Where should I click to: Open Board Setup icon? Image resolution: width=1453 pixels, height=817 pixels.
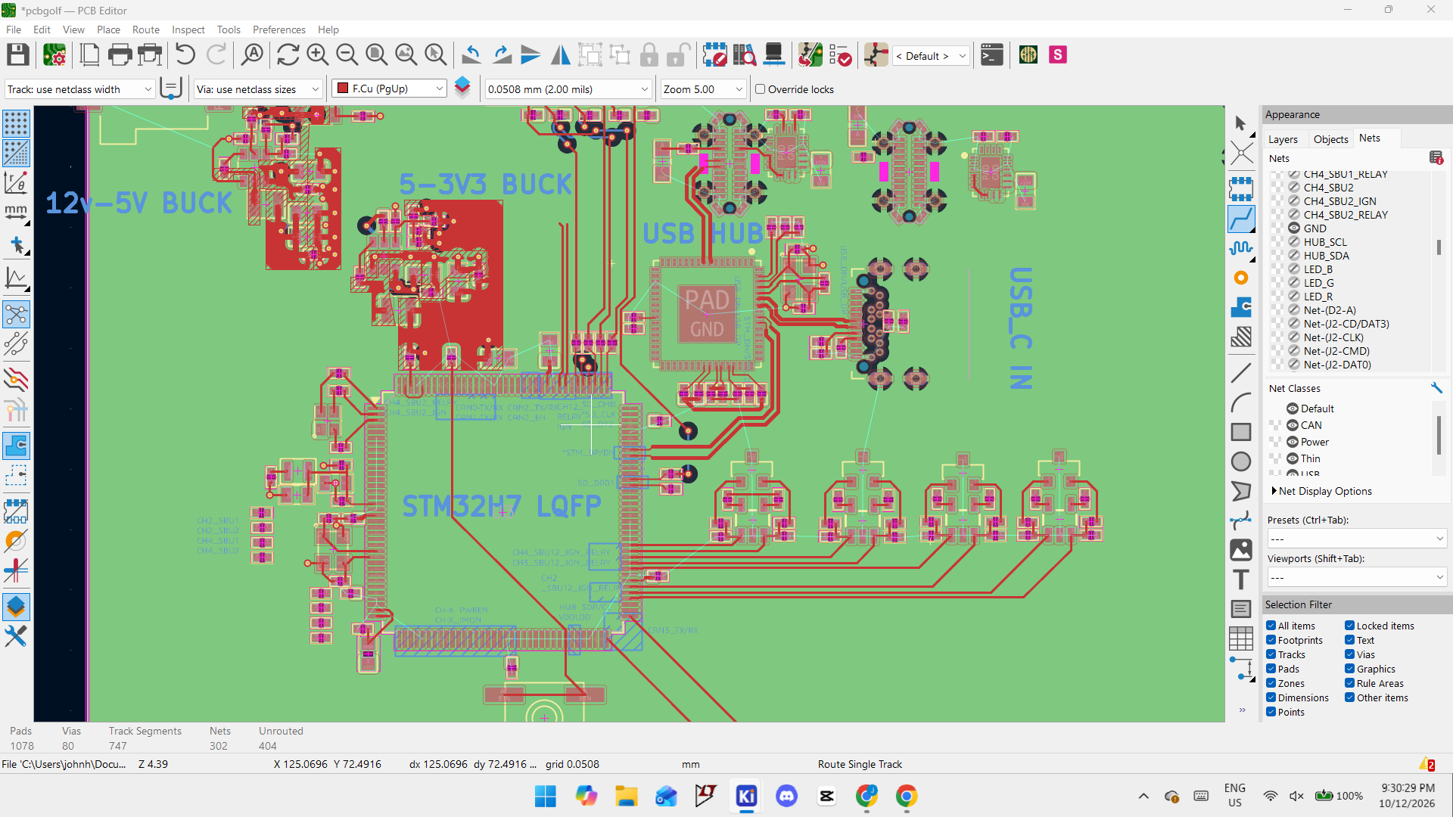54,55
